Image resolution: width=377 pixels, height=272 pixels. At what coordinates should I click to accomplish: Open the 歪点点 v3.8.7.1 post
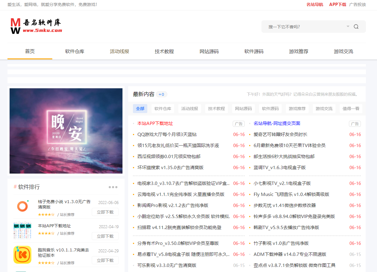295,265
